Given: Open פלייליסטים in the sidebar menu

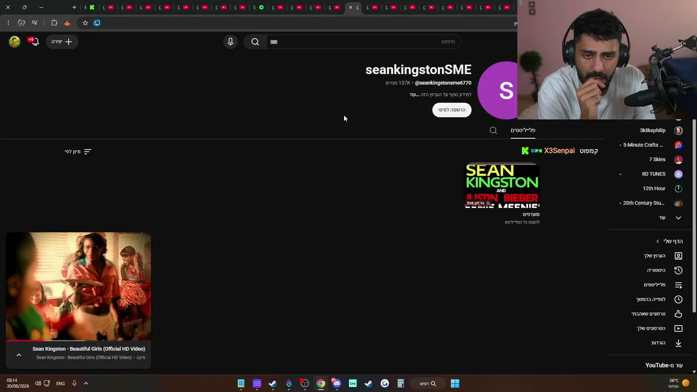Looking at the screenshot, I should tap(655, 285).
